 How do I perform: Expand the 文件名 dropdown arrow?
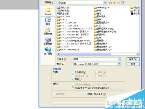tap(119, 59)
